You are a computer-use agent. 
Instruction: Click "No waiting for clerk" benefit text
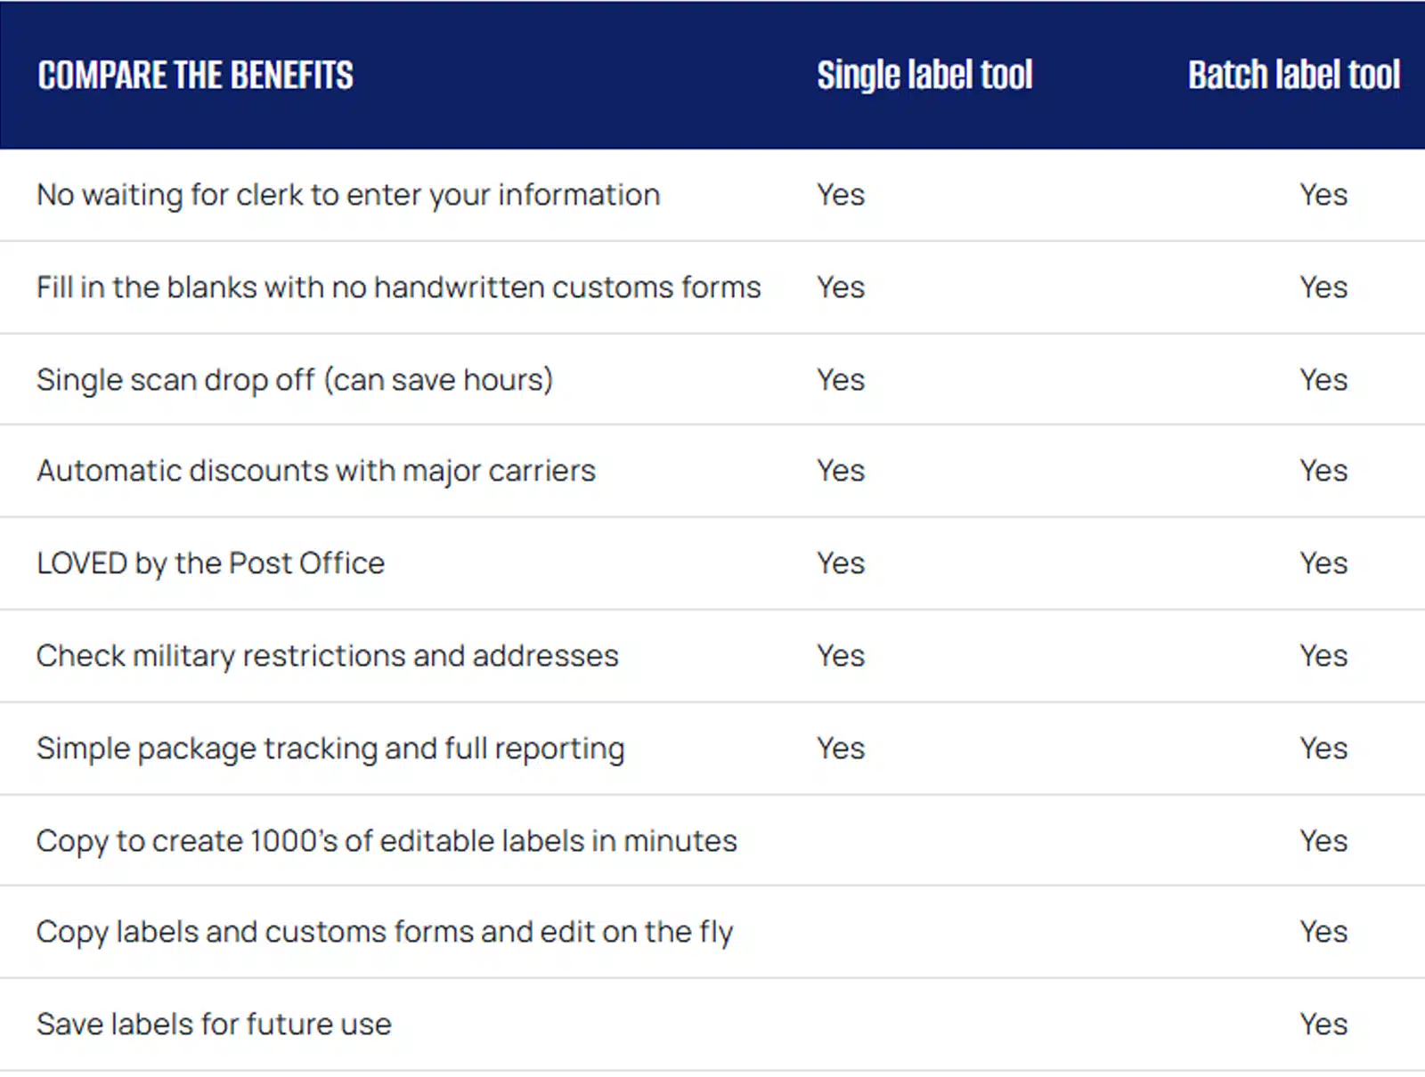(348, 195)
